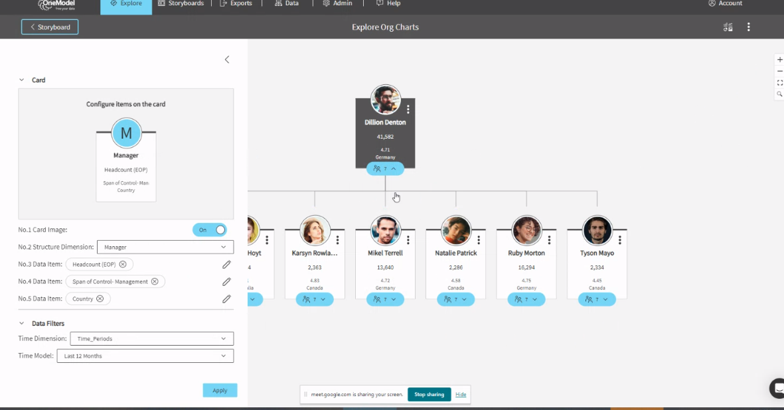
Task: Open the Time Model dropdown
Action: [x=145, y=356]
